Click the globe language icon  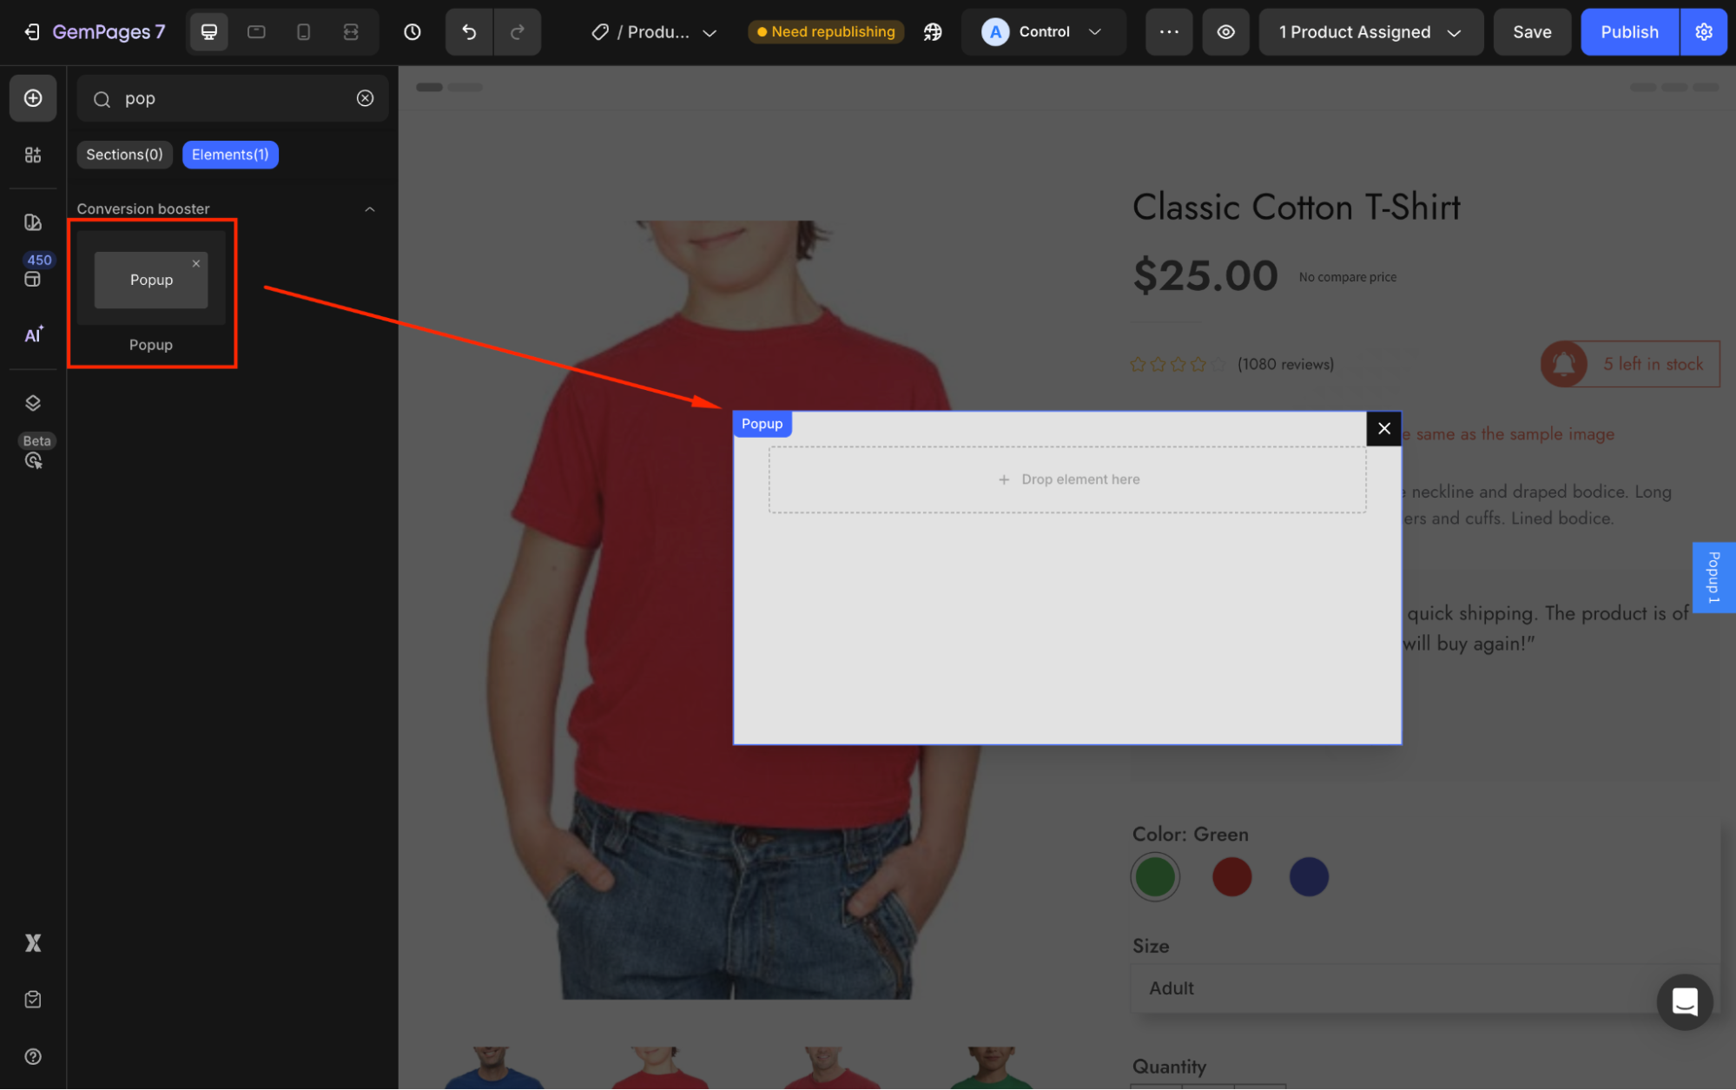point(933,32)
